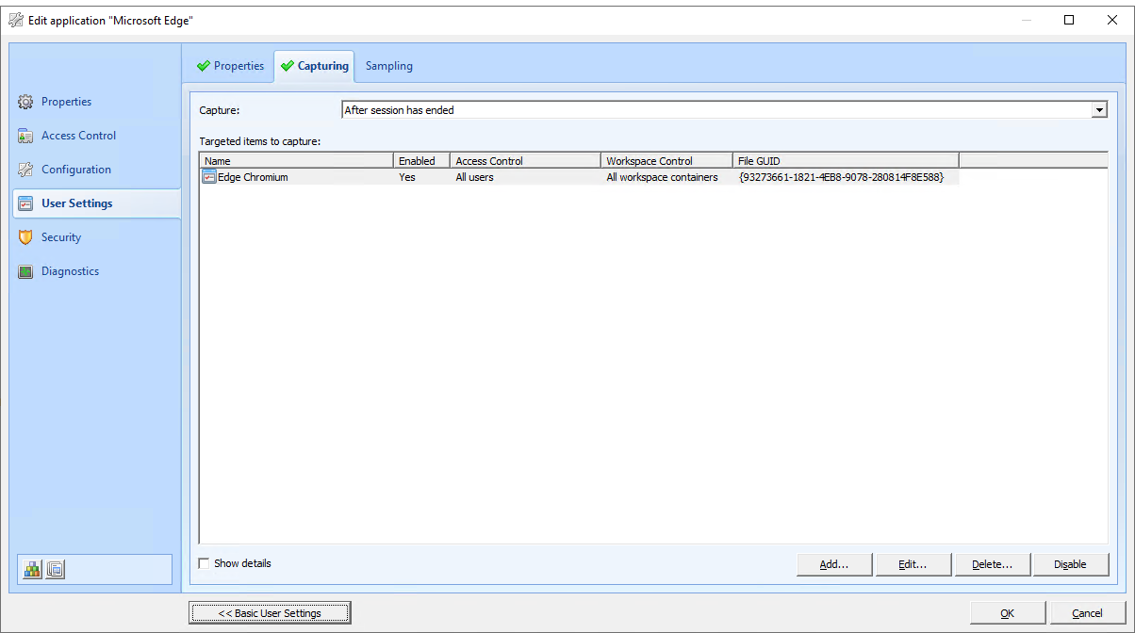This screenshot has width=1135, height=633.
Task: Click the Edge Chromium item's window icon
Action: (x=208, y=176)
